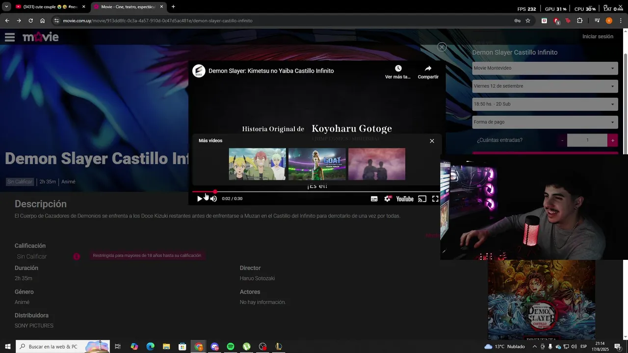Open the Windows Start menu
This screenshot has width=628, height=353.
coord(7,347)
